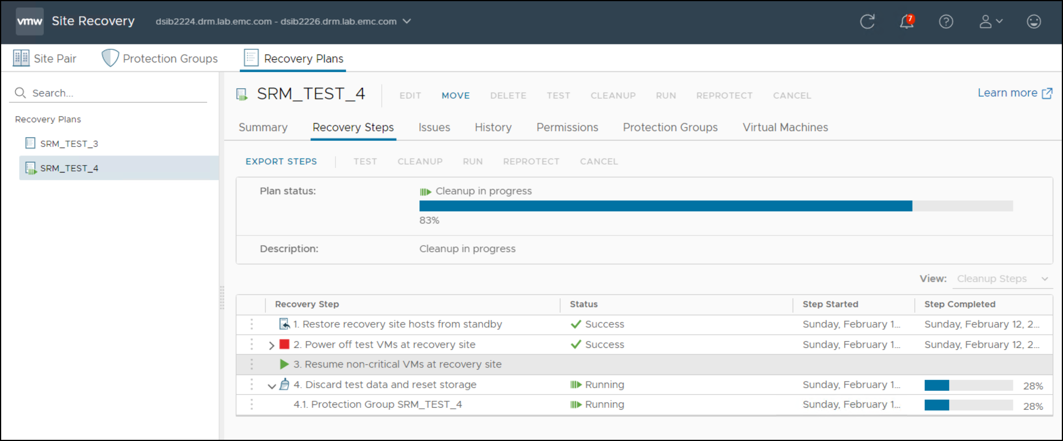Click the discard storage icon in step 4
This screenshot has height=441, width=1063.
[284, 385]
